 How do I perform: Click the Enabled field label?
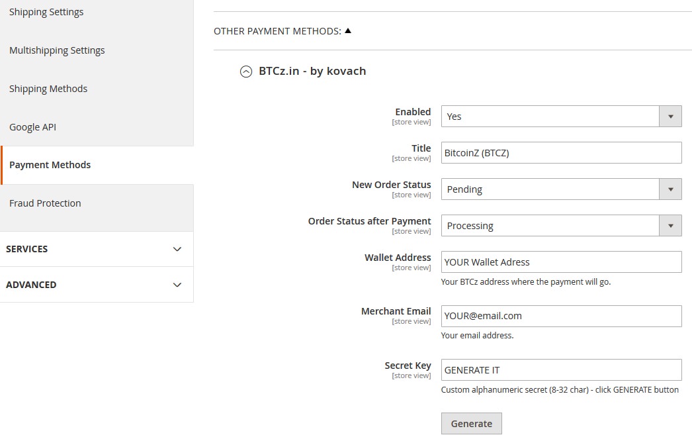413,112
